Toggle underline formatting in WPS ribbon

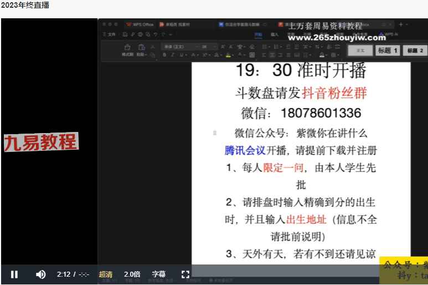181,55
